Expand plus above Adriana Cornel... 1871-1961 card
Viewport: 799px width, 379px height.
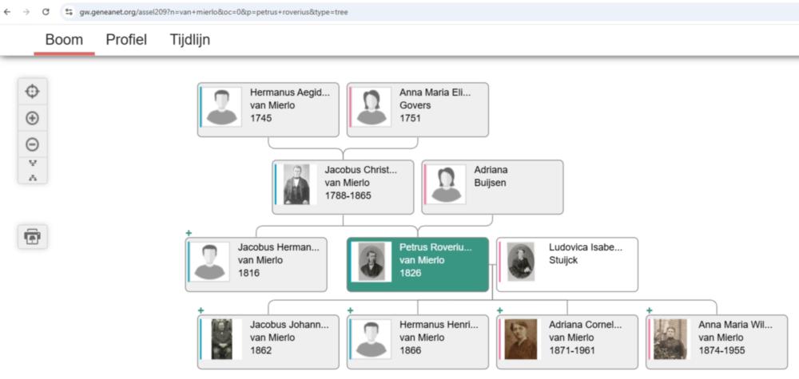[x=499, y=310]
